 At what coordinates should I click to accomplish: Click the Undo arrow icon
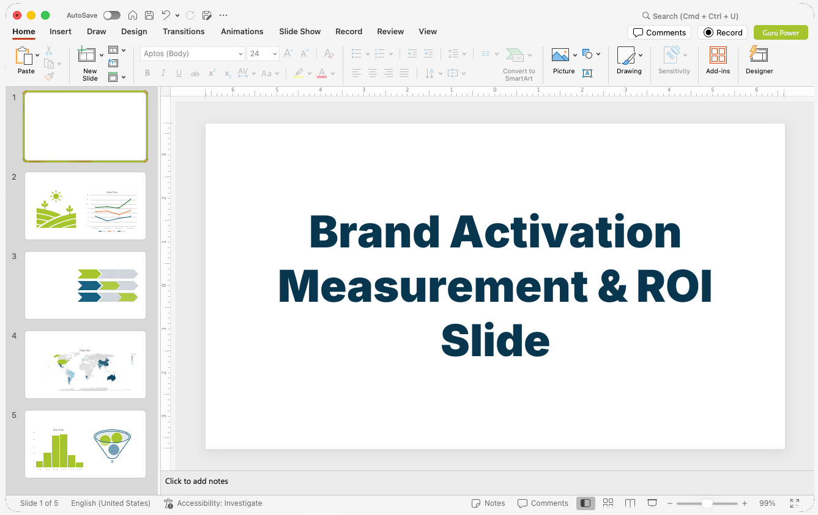(x=166, y=15)
